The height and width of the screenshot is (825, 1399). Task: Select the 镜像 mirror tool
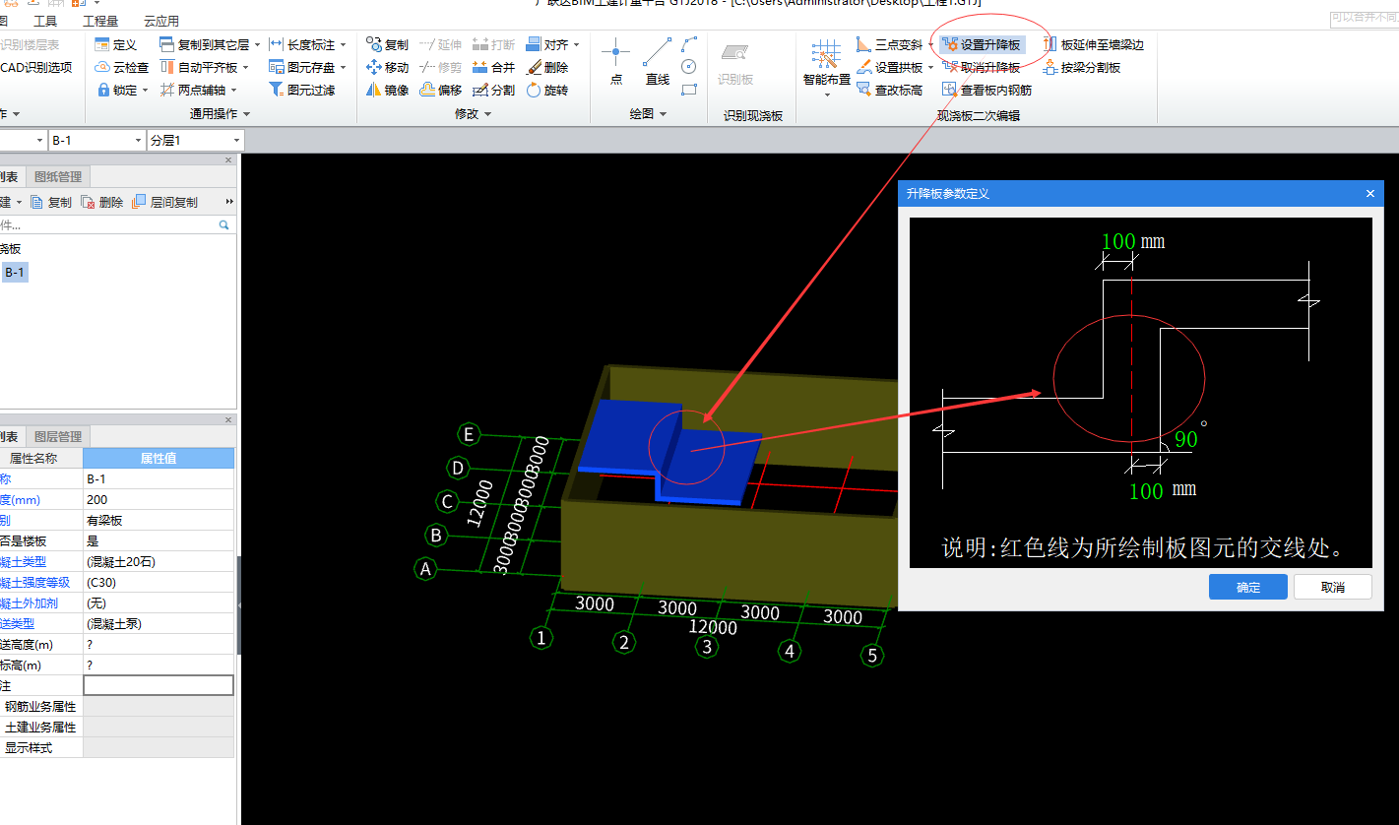point(387,90)
